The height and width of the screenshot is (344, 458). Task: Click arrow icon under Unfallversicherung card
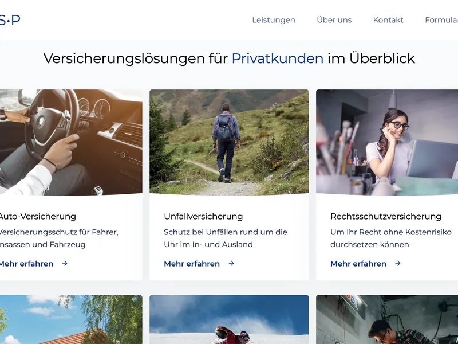[x=231, y=263]
